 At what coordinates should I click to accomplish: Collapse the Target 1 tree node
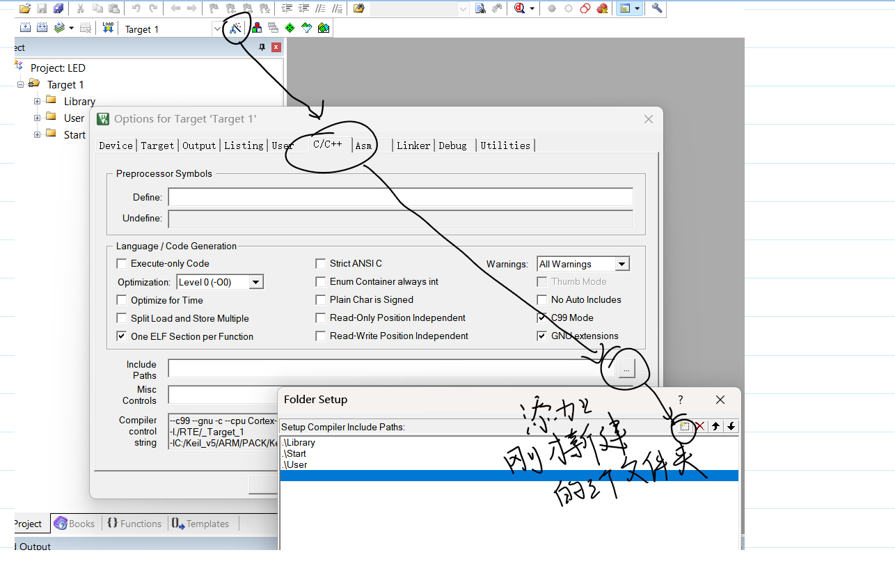21,84
